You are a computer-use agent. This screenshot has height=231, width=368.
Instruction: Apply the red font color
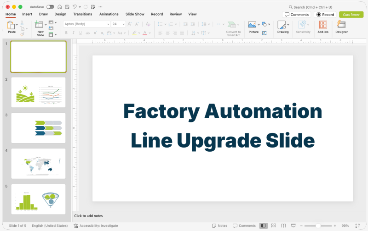(145, 33)
